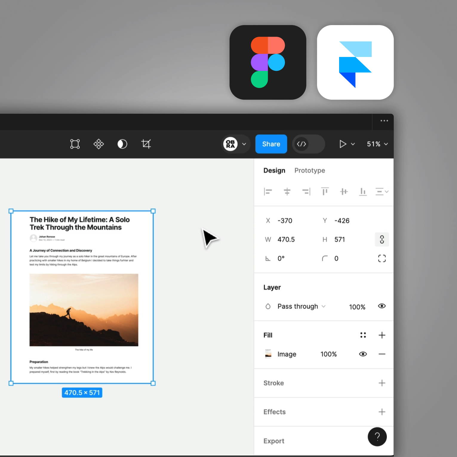Click the Export section heading
The width and height of the screenshot is (457, 457).
click(274, 441)
